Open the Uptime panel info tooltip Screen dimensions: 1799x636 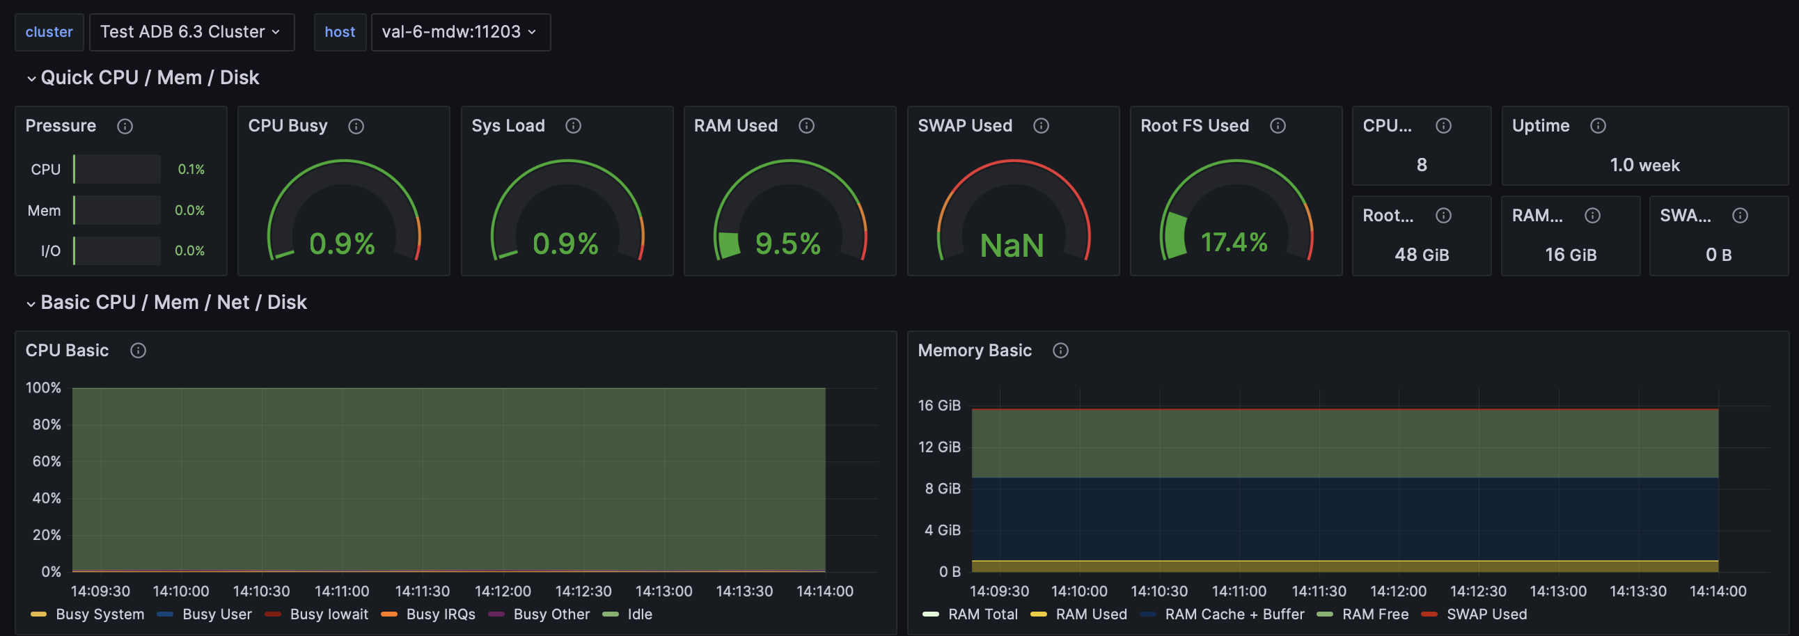pos(1599,127)
